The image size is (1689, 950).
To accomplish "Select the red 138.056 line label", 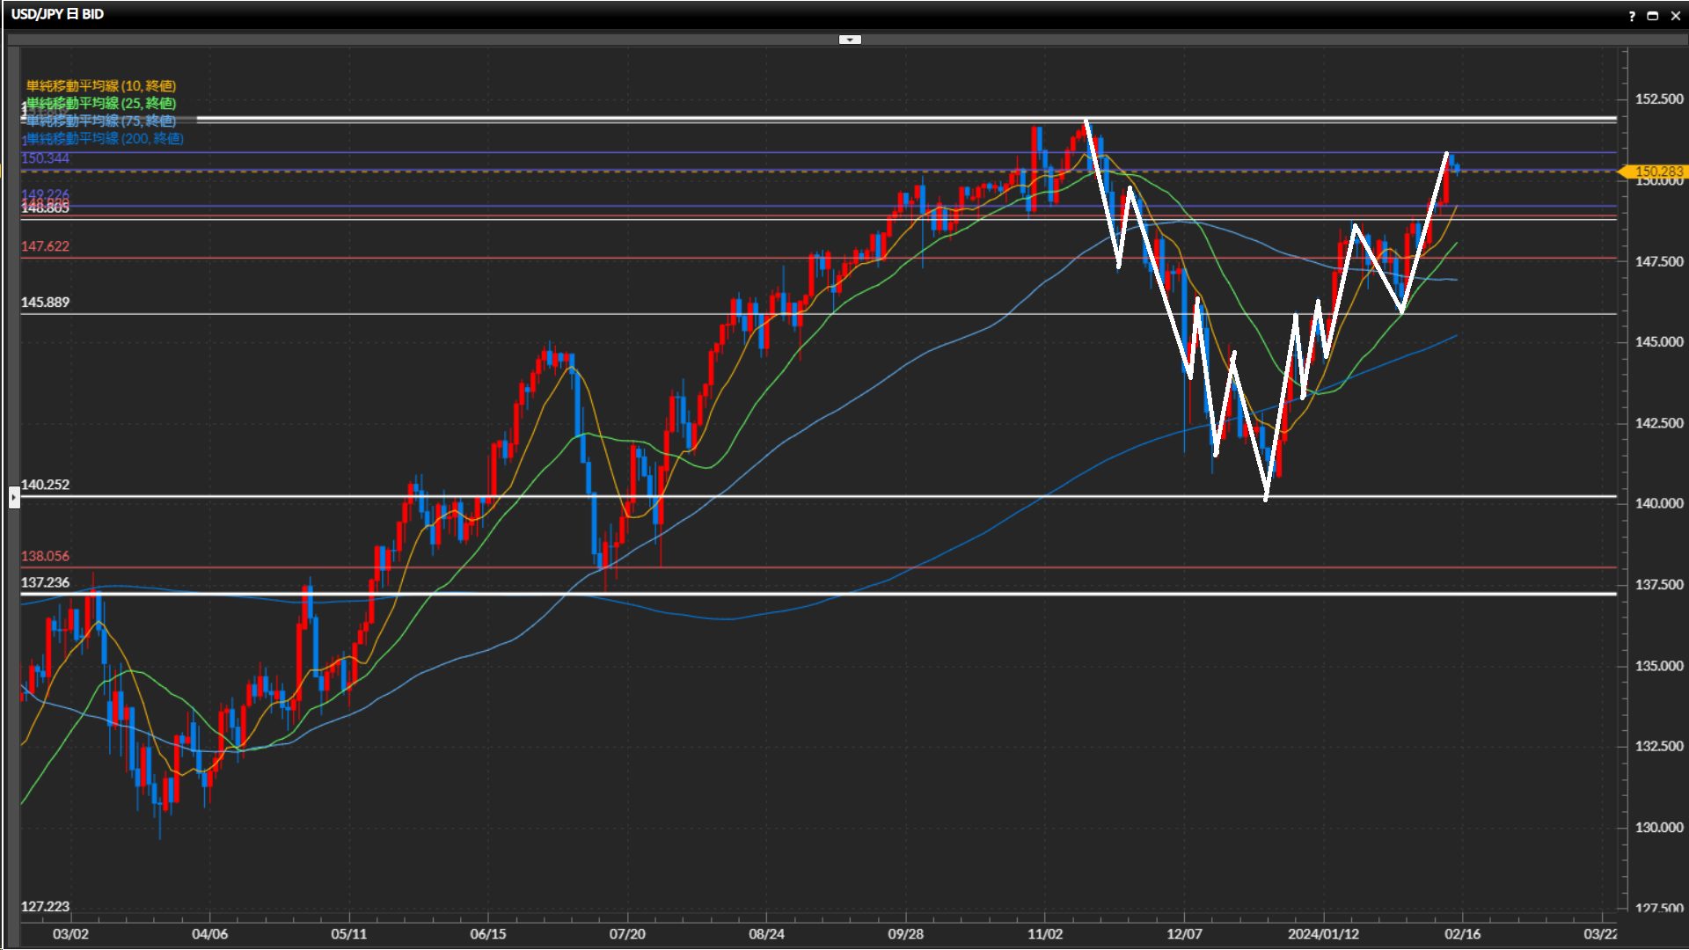I will [x=45, y=556].
